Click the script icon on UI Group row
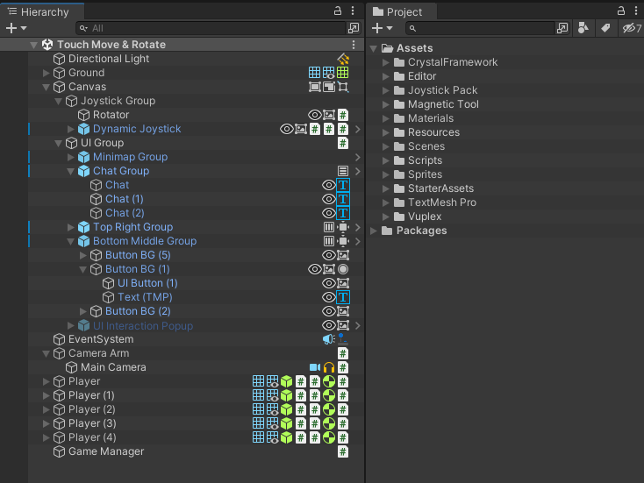Image resolution: width=644 pixels, height=483 pixels. [343, 143]
